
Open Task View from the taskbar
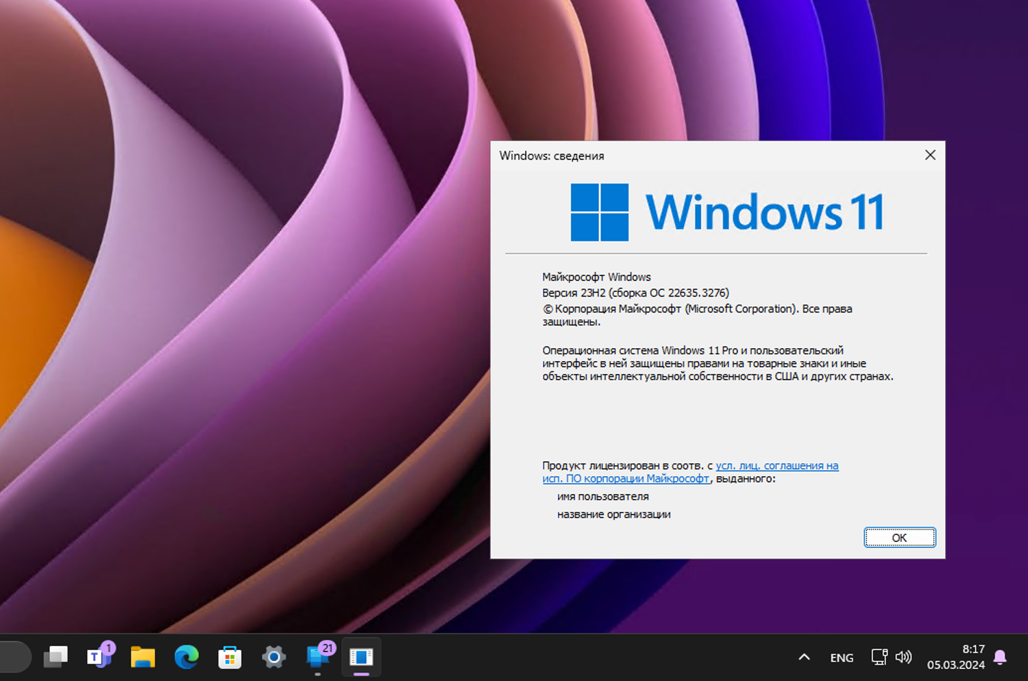(56, 656)
